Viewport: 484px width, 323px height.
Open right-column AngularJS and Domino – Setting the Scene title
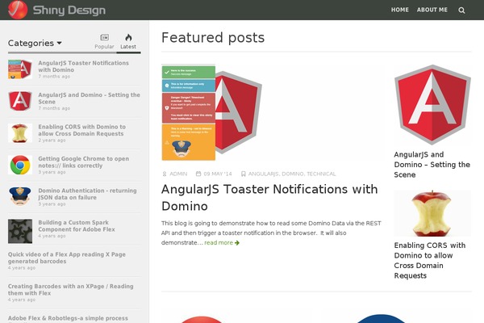(x=432, y=165)
